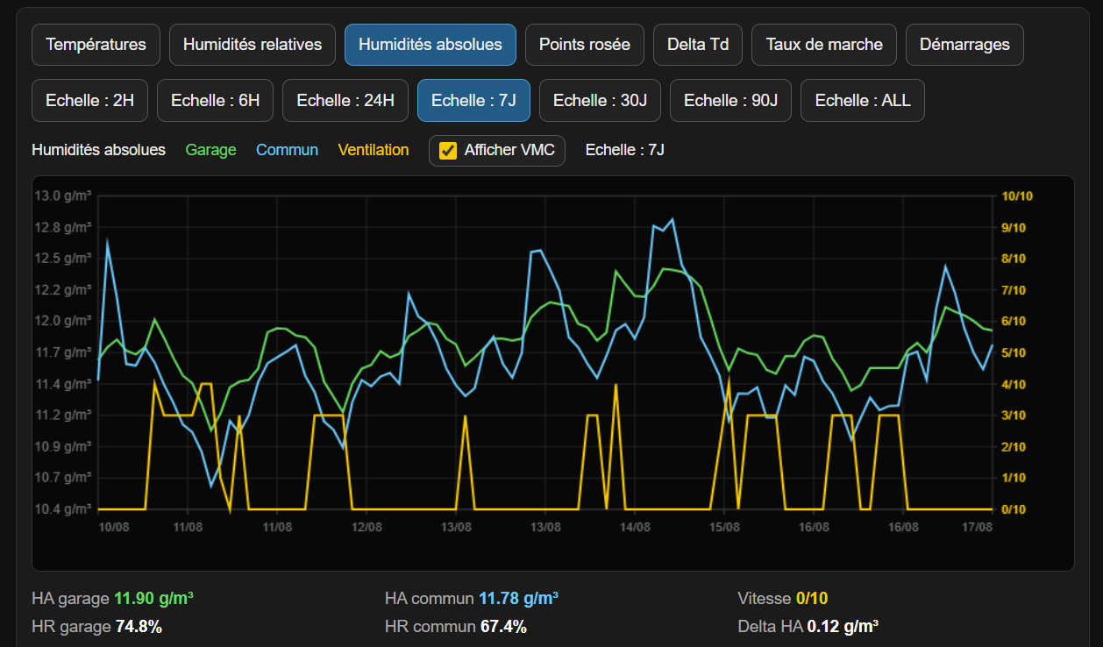
Task: Show all data with Echelle : ALL
Action: point(863,101)
